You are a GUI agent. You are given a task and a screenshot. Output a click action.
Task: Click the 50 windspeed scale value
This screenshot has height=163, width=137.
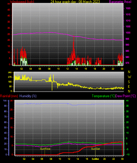click(9, 4)
